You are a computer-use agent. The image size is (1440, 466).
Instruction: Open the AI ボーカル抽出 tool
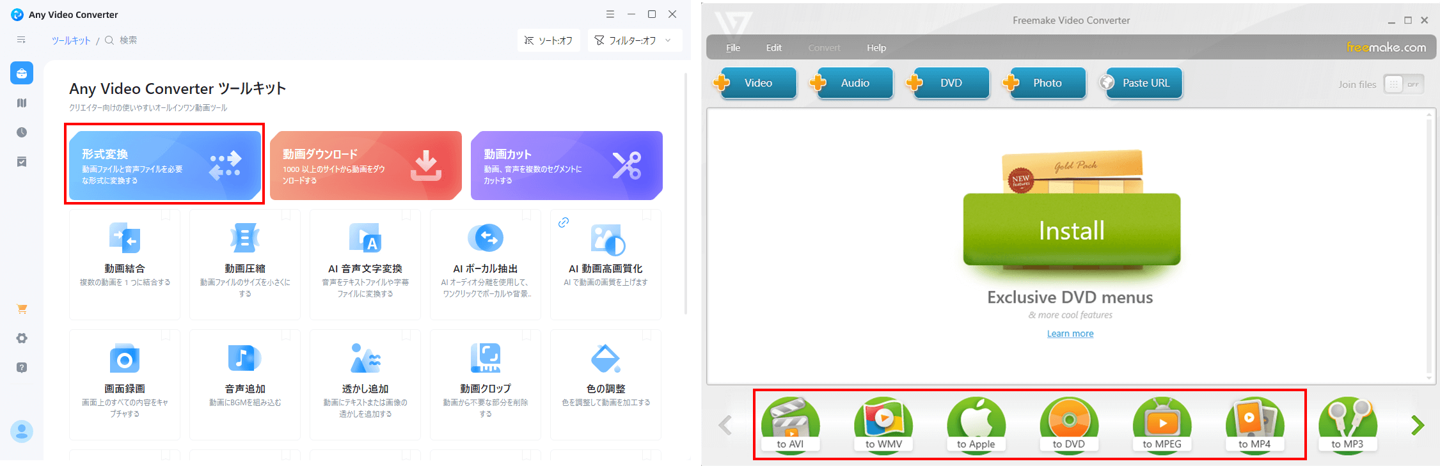tap(486, 265)
